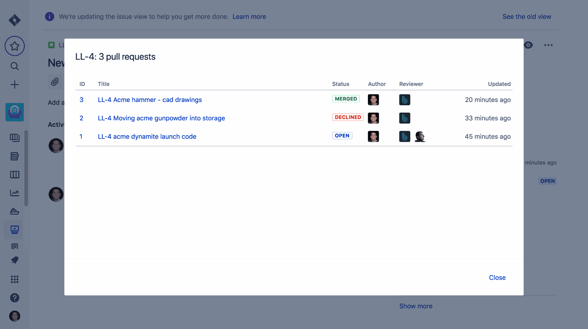The height and width of the screenshot is (329, 588).
Task: Click the "Learn more" link in banner
Action: coord(249,17)
